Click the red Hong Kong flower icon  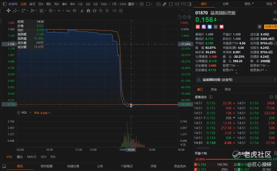198,27
